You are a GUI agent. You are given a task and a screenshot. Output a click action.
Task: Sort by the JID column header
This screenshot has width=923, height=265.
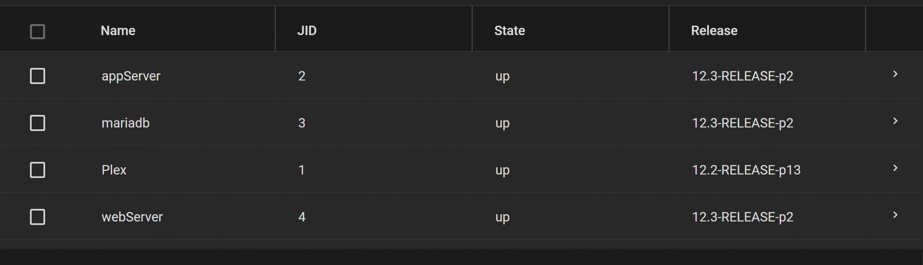307,31
